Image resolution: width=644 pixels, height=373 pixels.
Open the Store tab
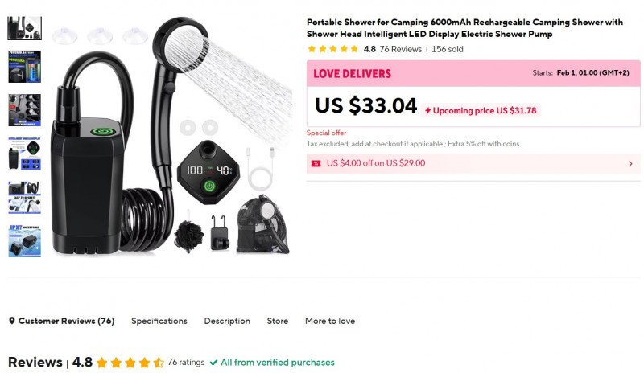(278, 321)
